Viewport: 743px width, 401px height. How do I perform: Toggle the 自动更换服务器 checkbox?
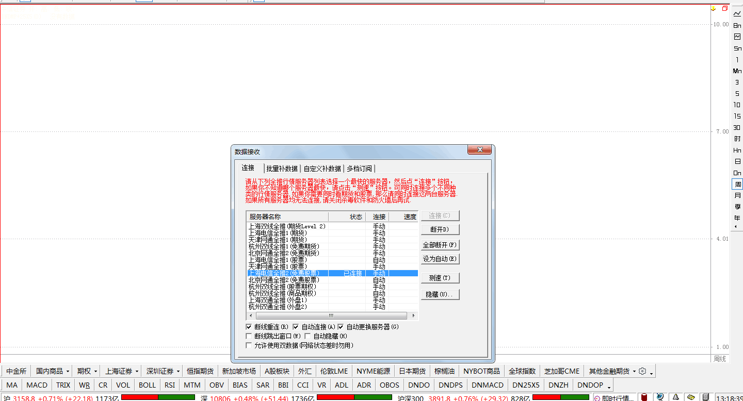coord(341,327)
